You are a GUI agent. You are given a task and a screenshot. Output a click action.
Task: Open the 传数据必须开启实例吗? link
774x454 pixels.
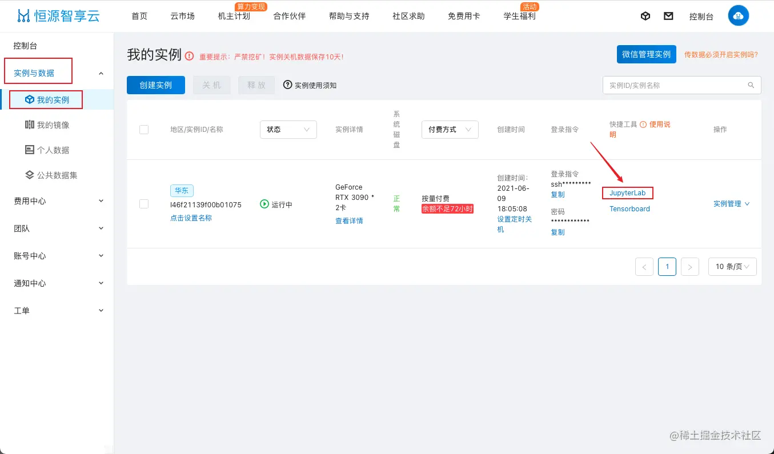721,55
